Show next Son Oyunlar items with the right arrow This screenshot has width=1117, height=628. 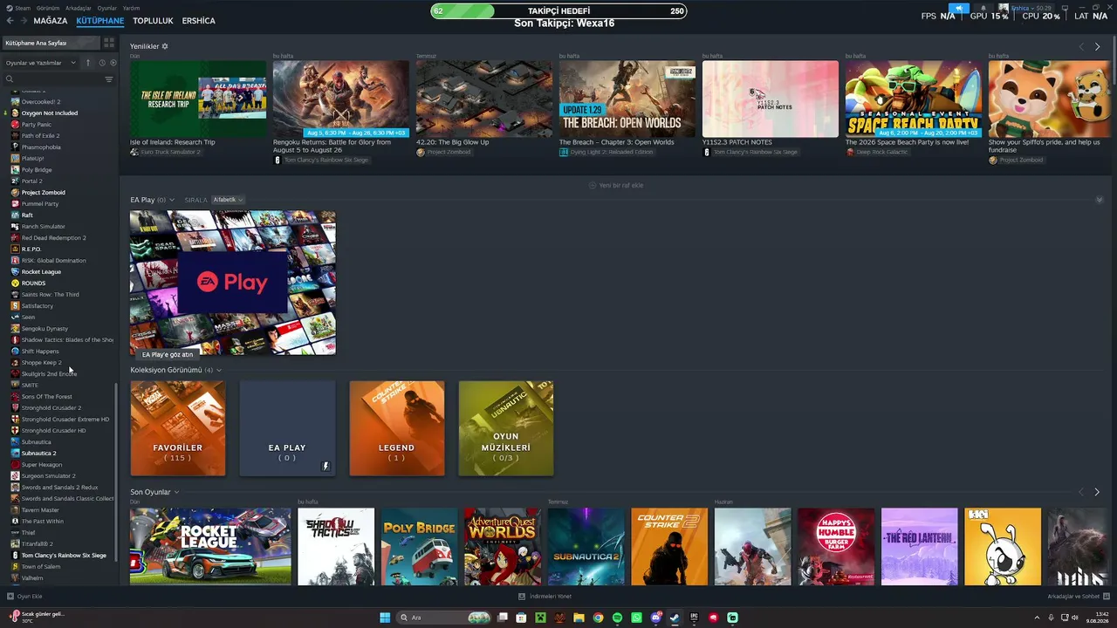[x=1097, y=492]
